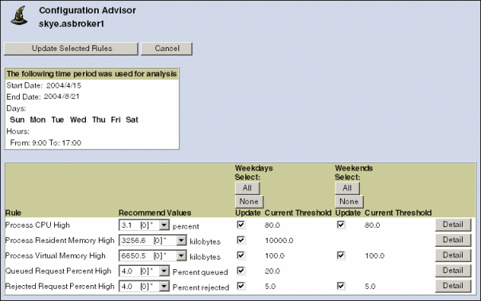Screen dimensions: 481x301
Task: Click the hours text From: 9:00 To: 17:00
Action: point(45,143)
